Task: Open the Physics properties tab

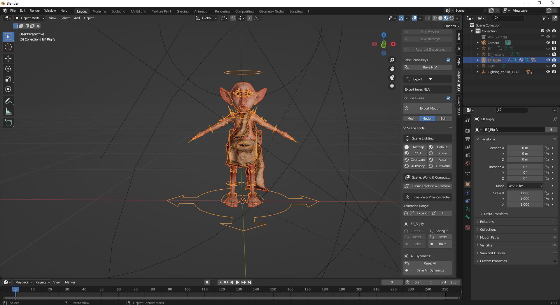Action: coord(468,193)
